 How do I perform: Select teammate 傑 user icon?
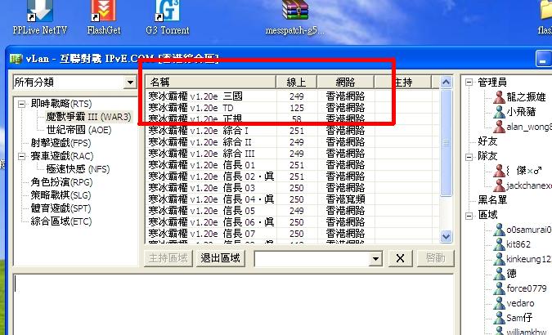coord(499,171)
